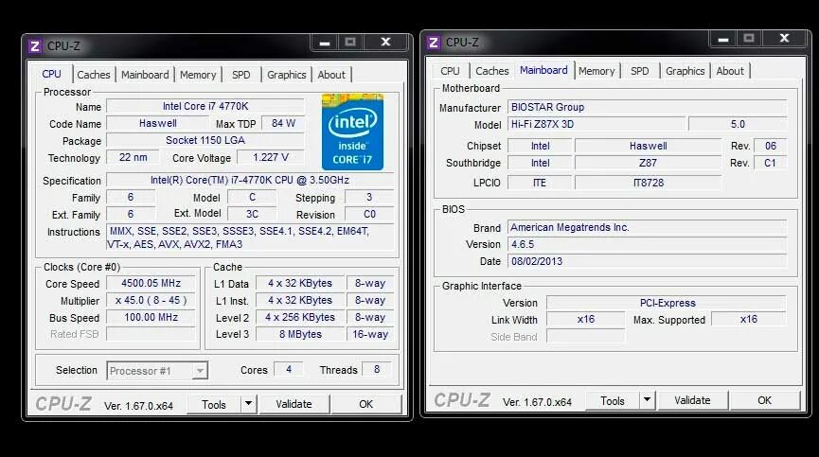This screenshot has width=819, height=457.
Task: Click the Intel Core i7 logo badge
Action: click(x=352, y=132)
